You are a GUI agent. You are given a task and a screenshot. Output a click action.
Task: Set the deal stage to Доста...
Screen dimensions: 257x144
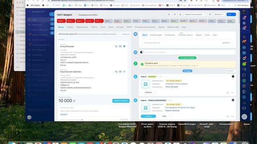tap(193, 21)
